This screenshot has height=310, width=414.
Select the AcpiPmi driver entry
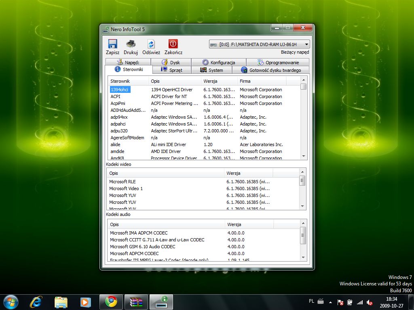click(x=204, y=103)
